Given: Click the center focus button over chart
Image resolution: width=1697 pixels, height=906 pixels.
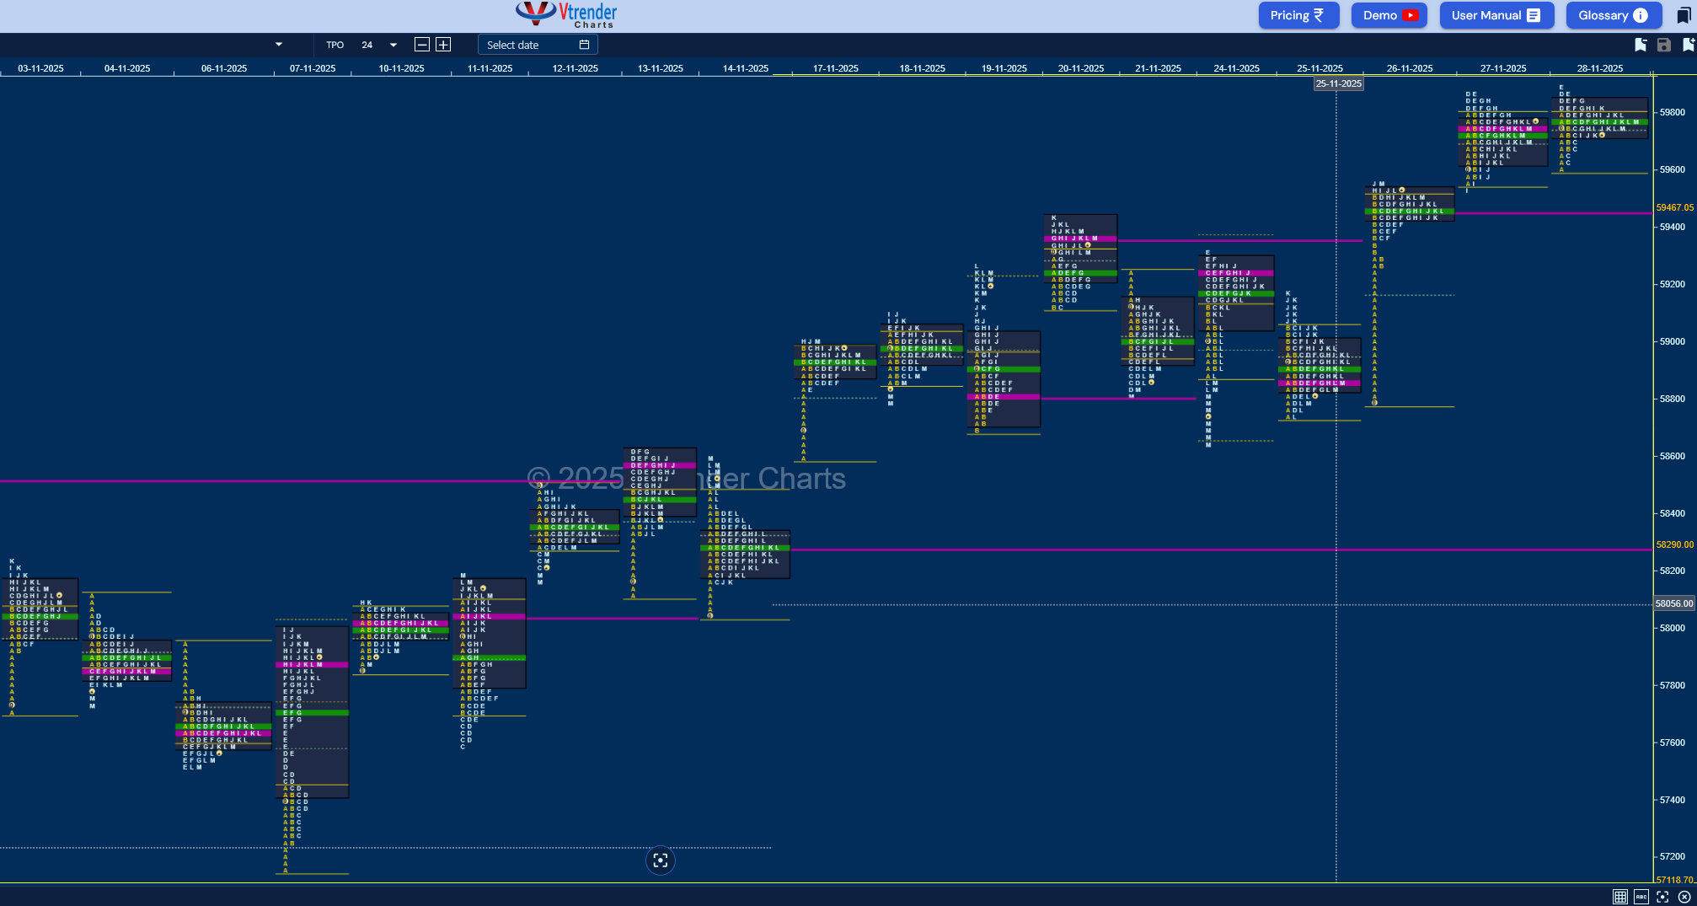Looking at the screenshot, I should (660, 860).
